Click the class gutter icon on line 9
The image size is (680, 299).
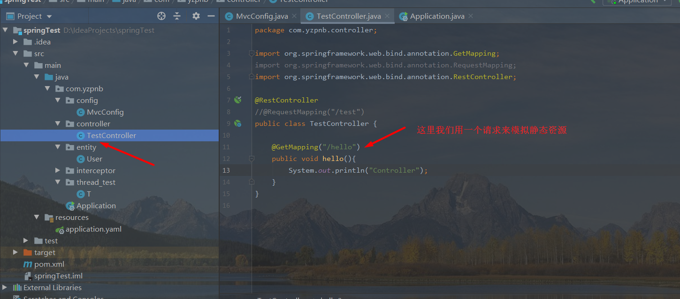pos(238,124)
